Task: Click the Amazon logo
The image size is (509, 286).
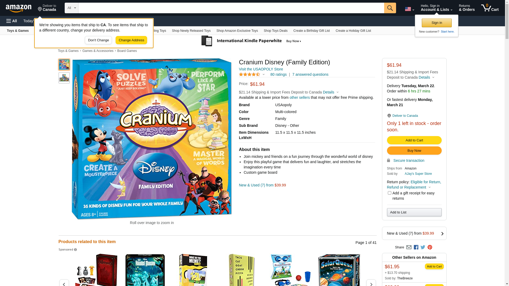Action: click(x=19, y=8)
